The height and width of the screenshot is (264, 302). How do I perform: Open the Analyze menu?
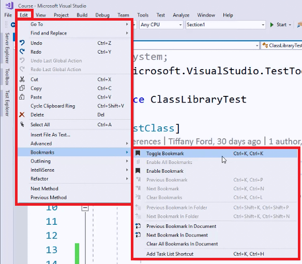pos(181,15)
